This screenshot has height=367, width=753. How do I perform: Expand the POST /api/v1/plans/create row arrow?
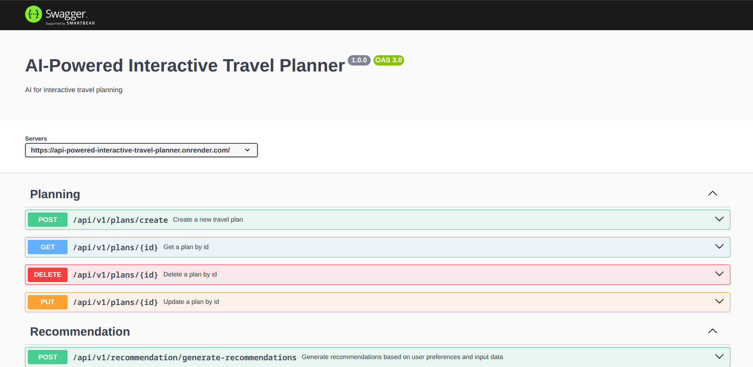tap(719, 219)
